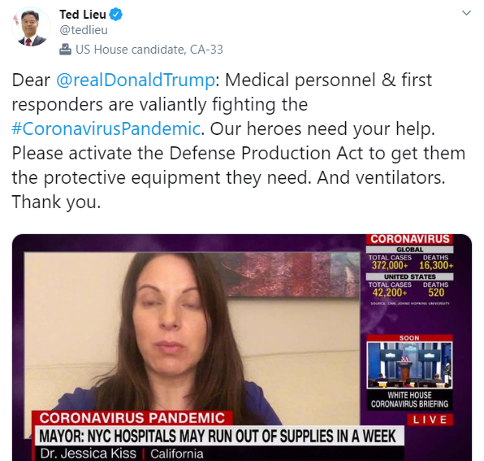Click the CORONAVIRUS stats panel header
Screen dimensions: 484x461
[x=409, y=239]
